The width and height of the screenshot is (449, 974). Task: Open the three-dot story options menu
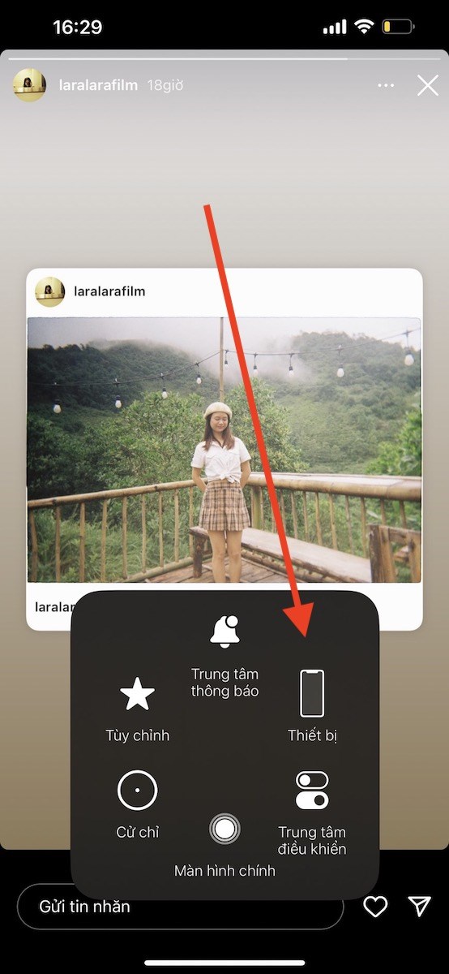pos(387,85)
